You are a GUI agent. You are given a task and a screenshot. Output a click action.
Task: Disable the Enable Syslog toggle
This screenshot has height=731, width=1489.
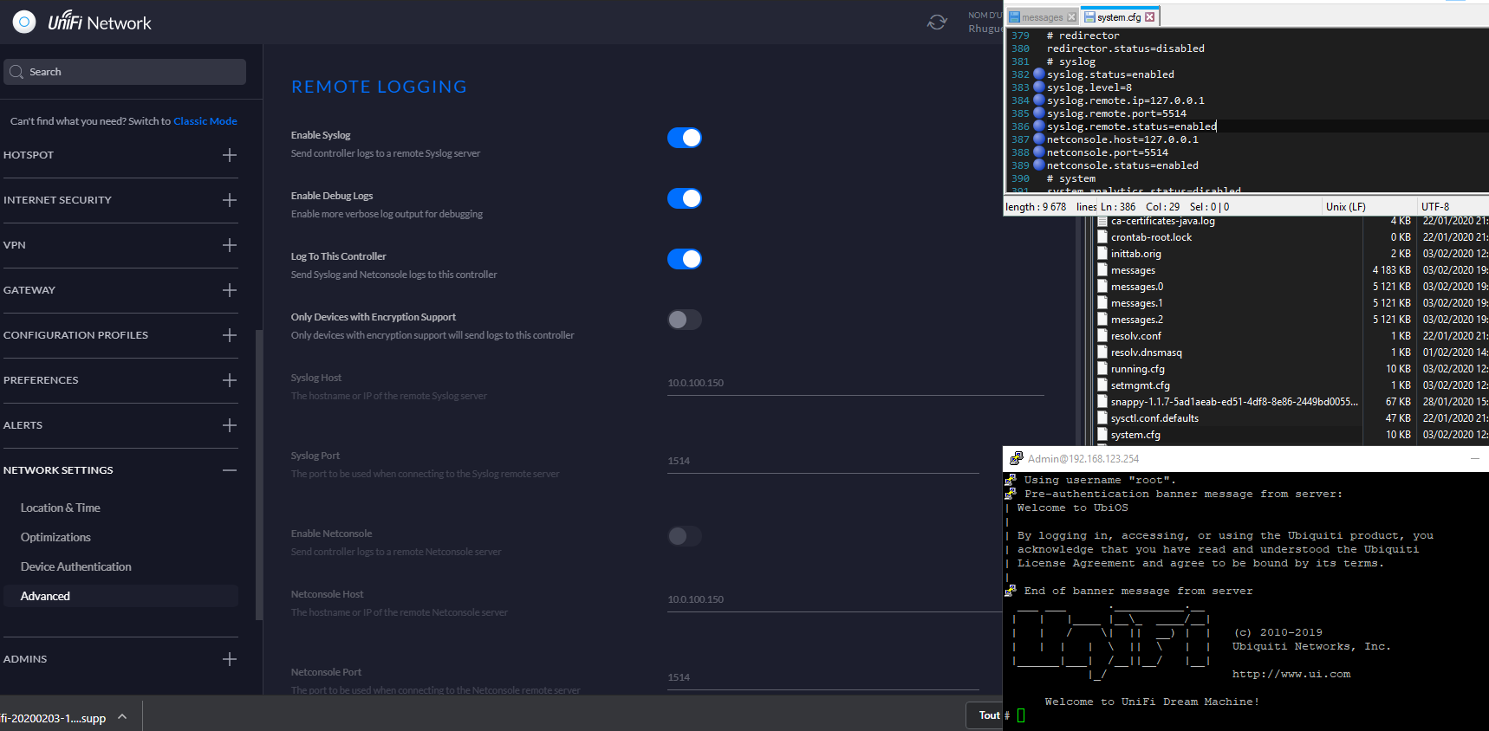pyautogui.click(x=684, y=138)
